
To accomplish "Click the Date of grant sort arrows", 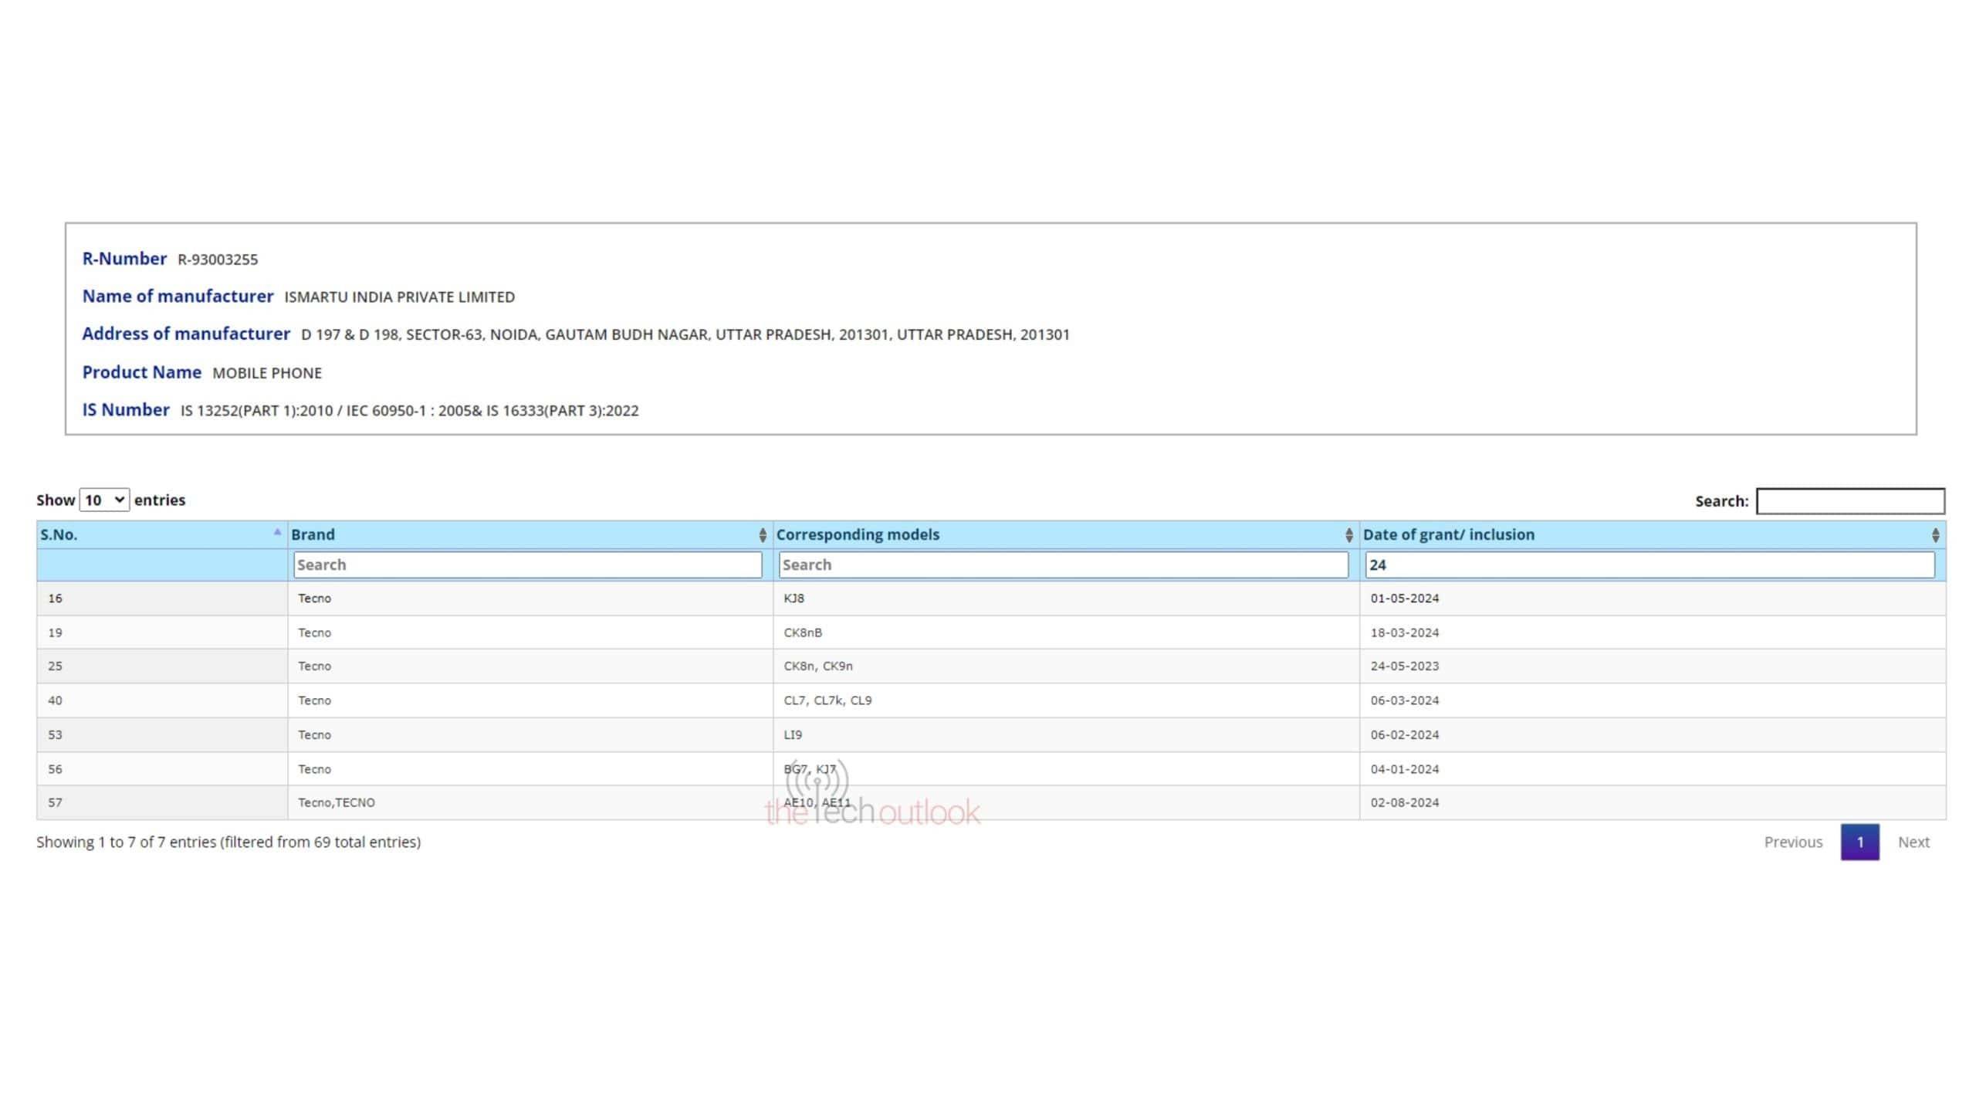I will tap(1935, 534).
